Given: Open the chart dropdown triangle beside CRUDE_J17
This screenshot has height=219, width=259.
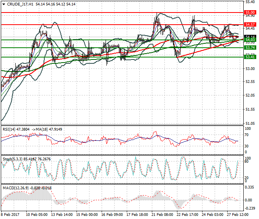Looking at the screenshot, I should 4,4.
